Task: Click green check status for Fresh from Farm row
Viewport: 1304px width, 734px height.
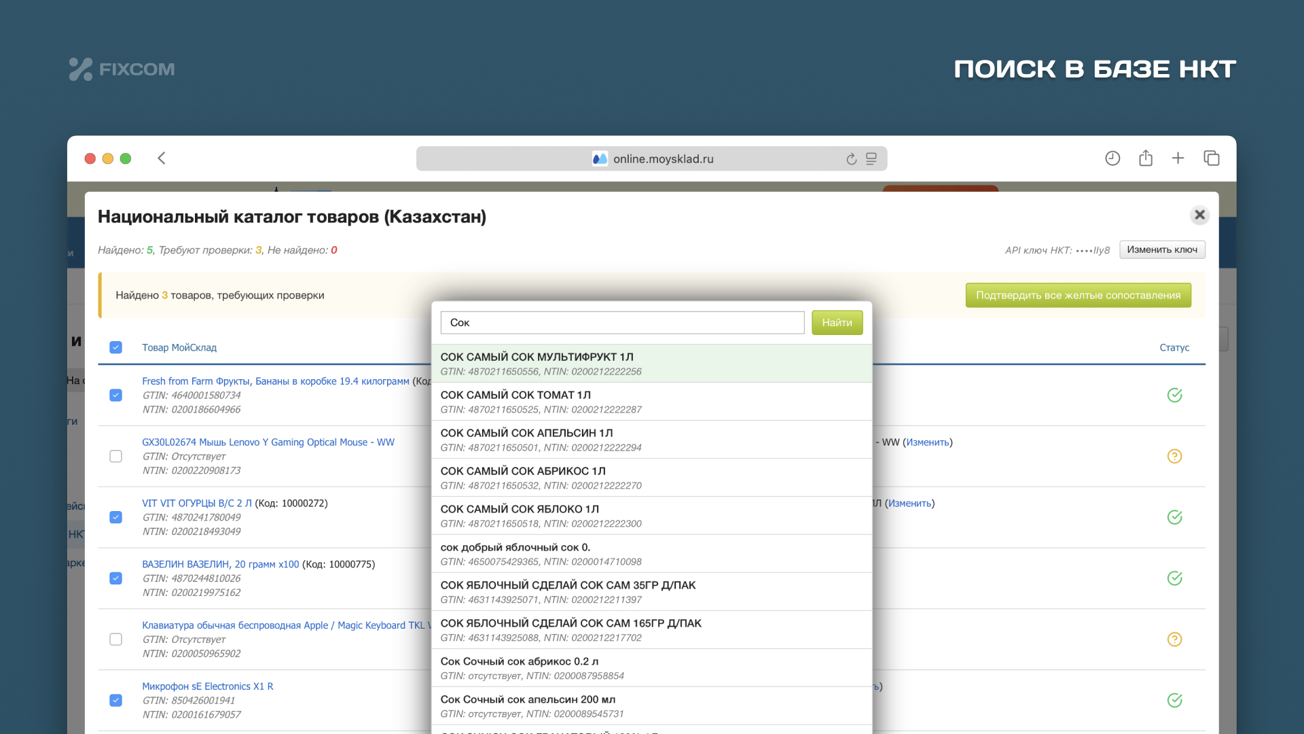Action: coord(1174,395)
